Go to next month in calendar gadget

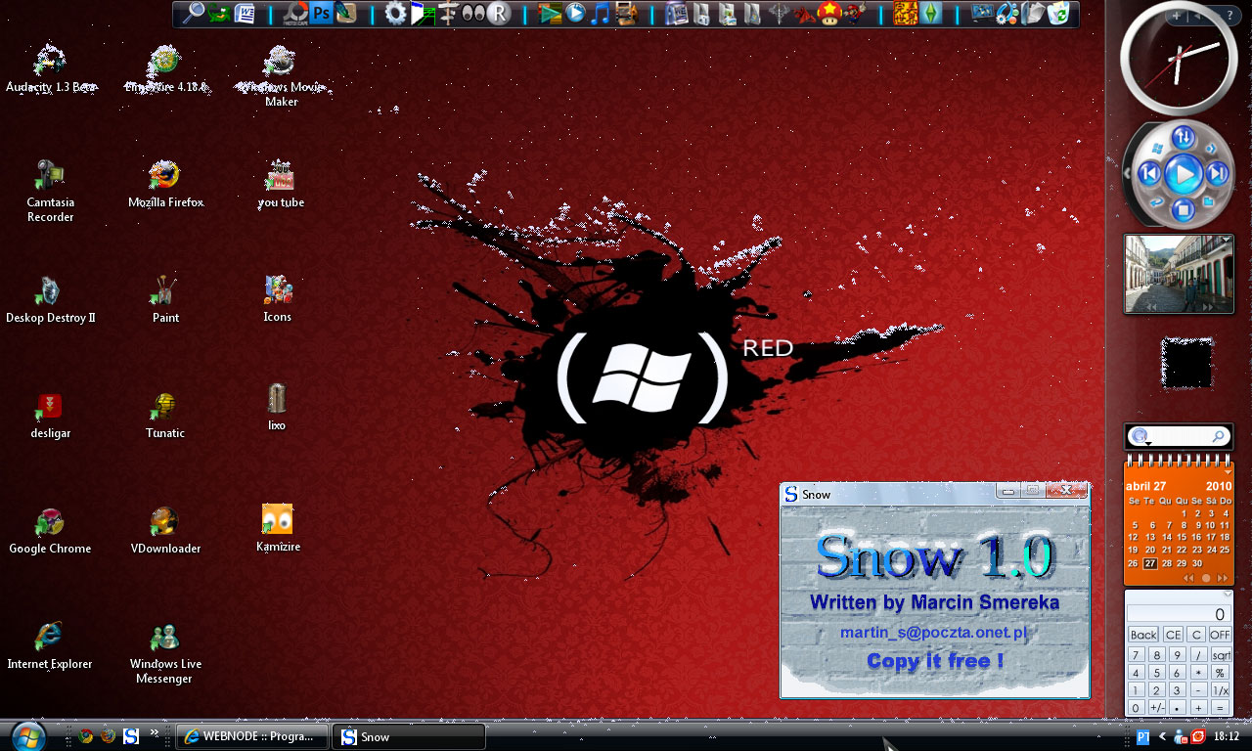click(1223, 578)
